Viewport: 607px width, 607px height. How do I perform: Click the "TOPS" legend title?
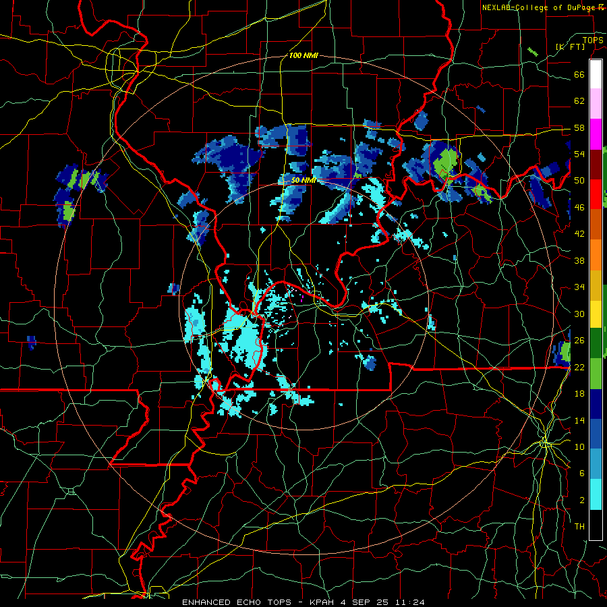[x=593, y=40]
